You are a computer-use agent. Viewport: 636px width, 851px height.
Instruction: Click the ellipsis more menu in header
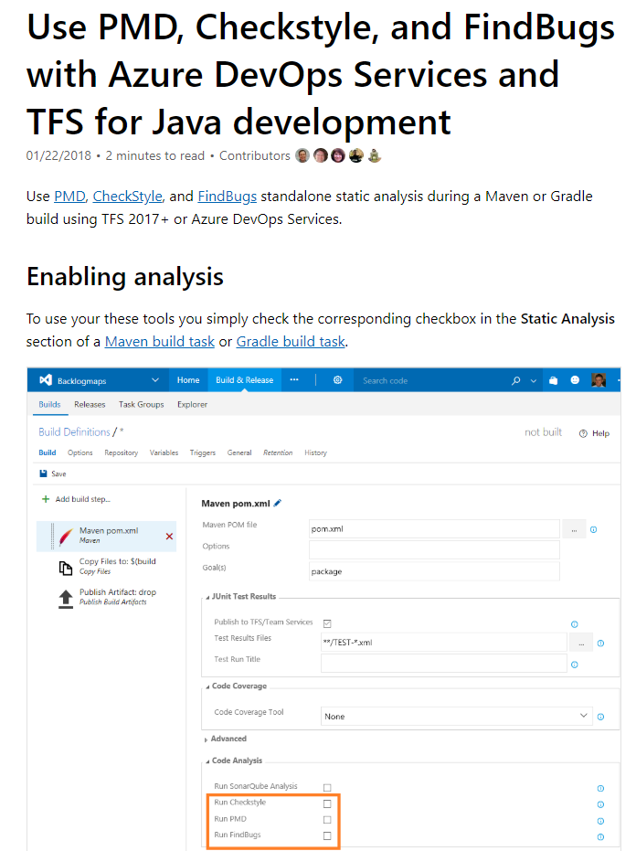[x=294, y=380]
